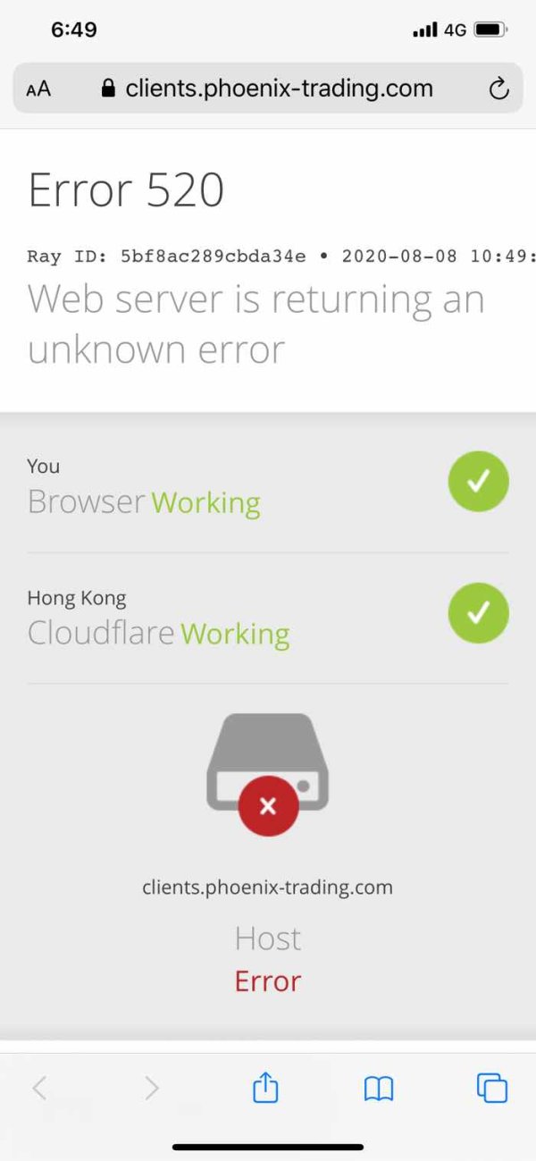This screenshot has width=536, height=1161.
Task: Tap the reload page icon in address bar
Action: (498, 88)
